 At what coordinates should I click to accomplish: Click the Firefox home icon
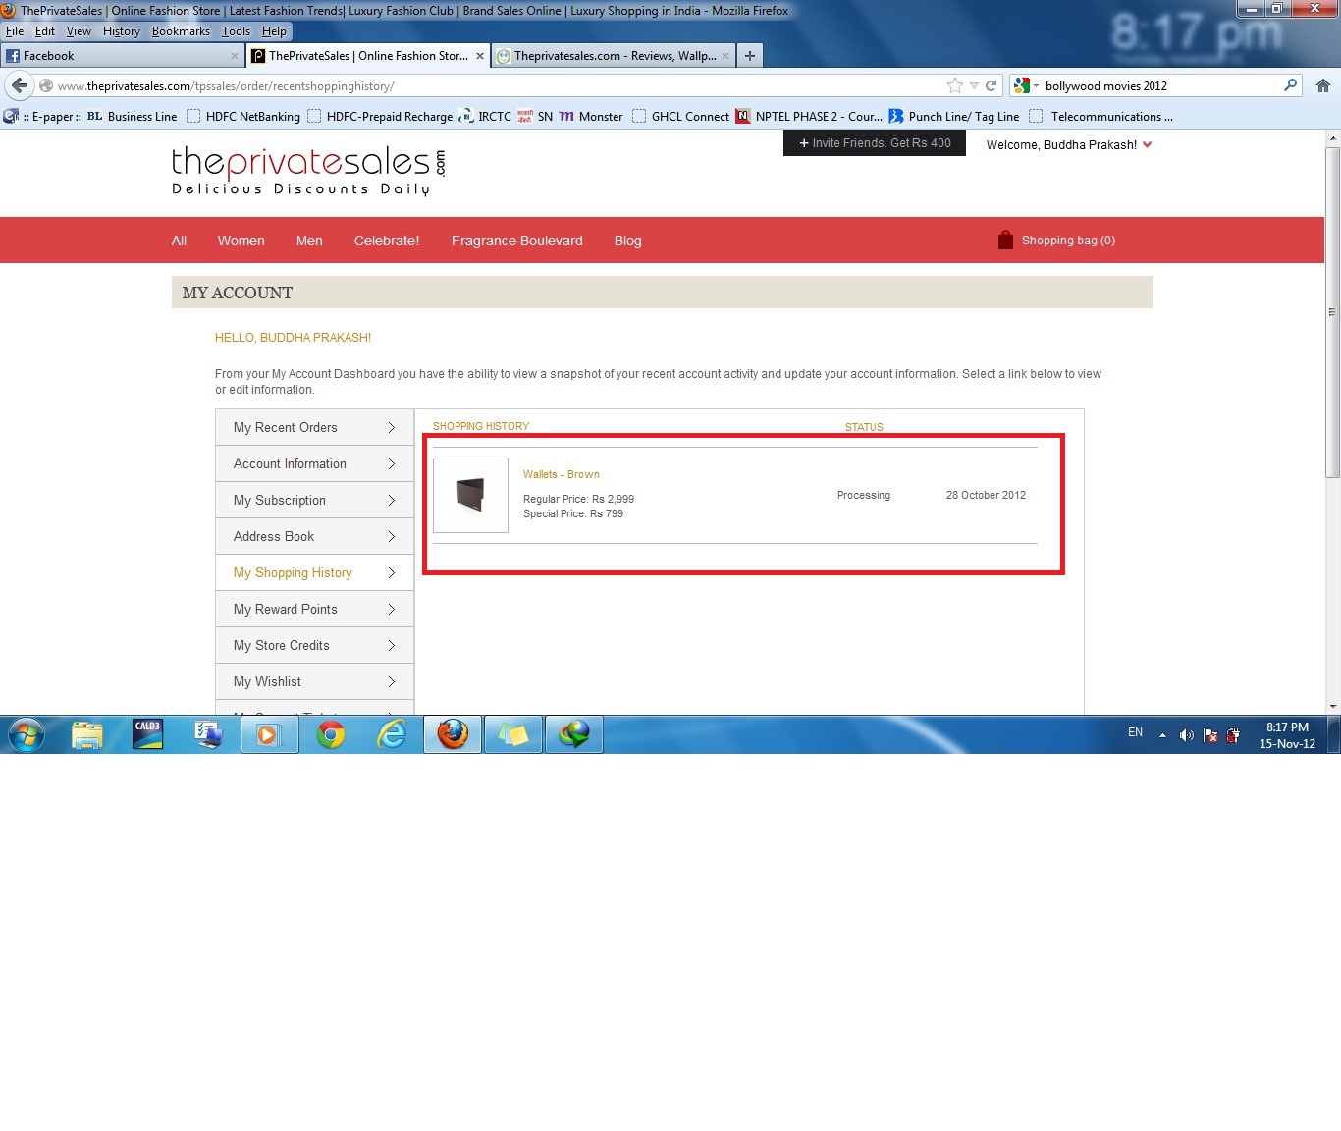click(1322, 86)
